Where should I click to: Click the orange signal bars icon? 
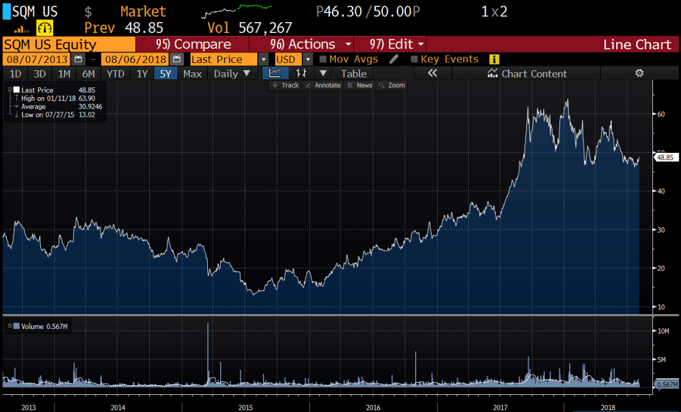(21, 29)
